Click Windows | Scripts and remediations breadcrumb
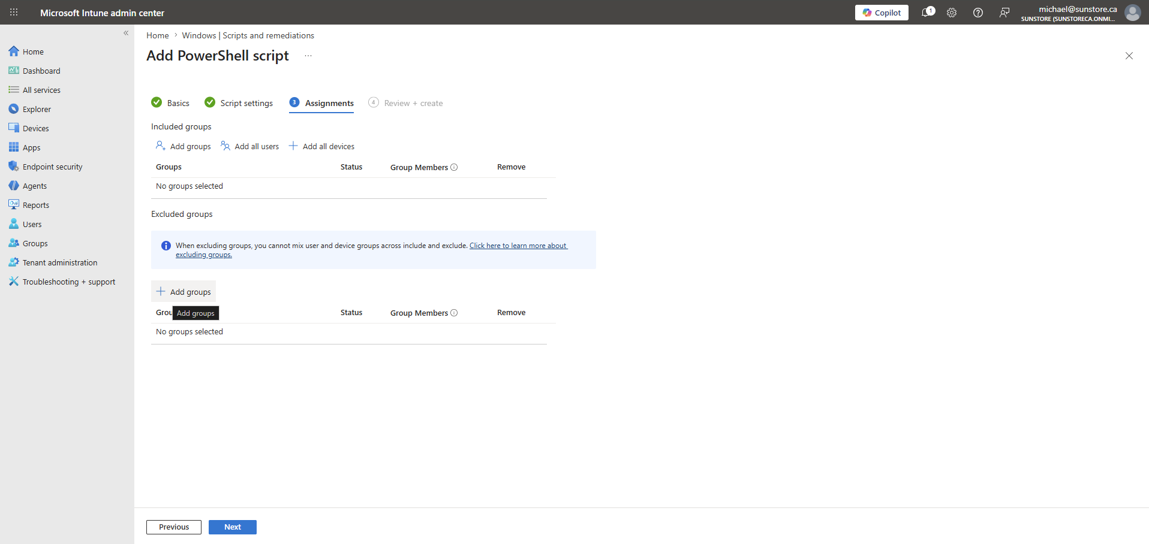This screenshot has width=1149, height=544. [x=248, y=35]
